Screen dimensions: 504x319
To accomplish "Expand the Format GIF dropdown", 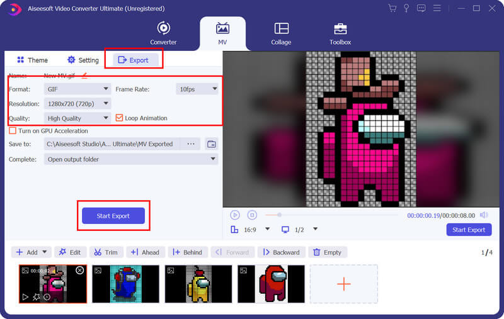I will tap(77, 89).
